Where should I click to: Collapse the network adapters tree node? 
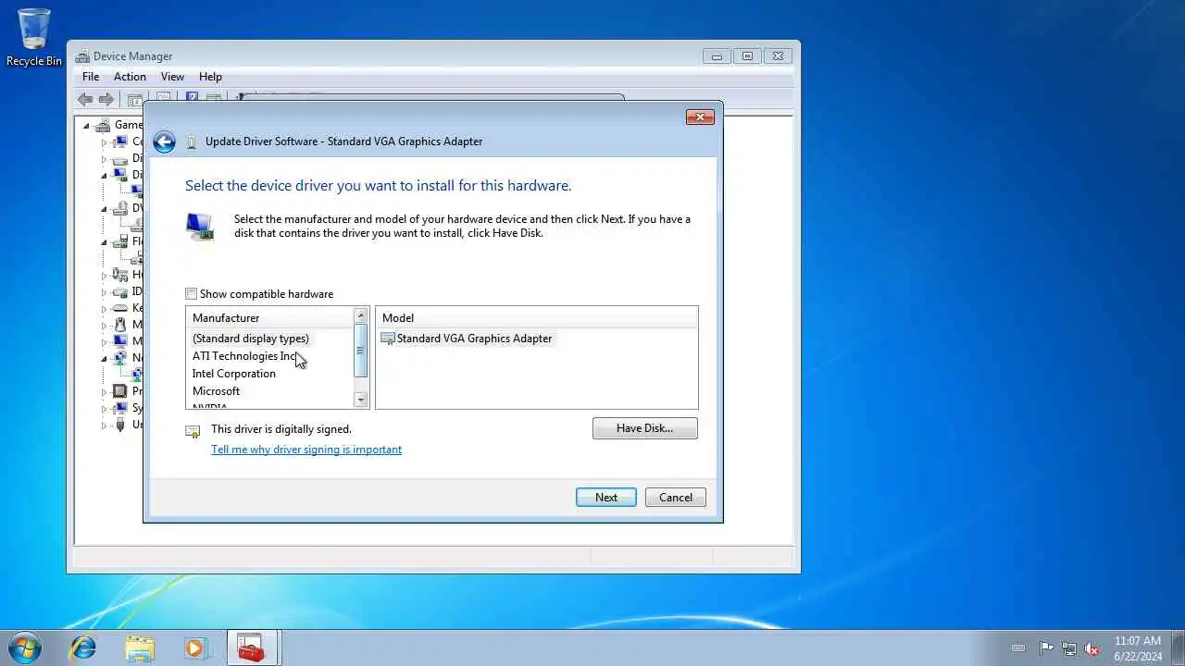tap(105, 358)
